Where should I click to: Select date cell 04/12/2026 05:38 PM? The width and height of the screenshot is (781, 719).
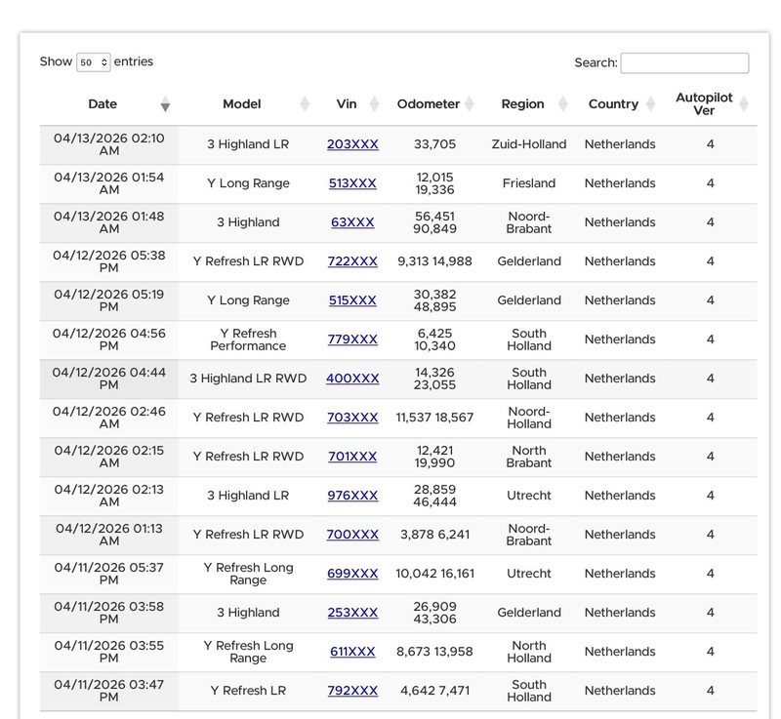[x=109, y=261]
